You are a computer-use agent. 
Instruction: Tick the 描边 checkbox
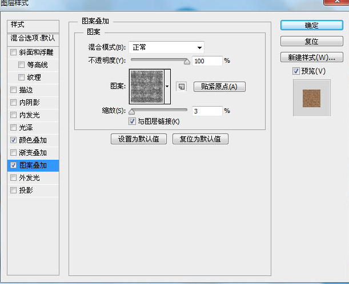pos(13,90)
